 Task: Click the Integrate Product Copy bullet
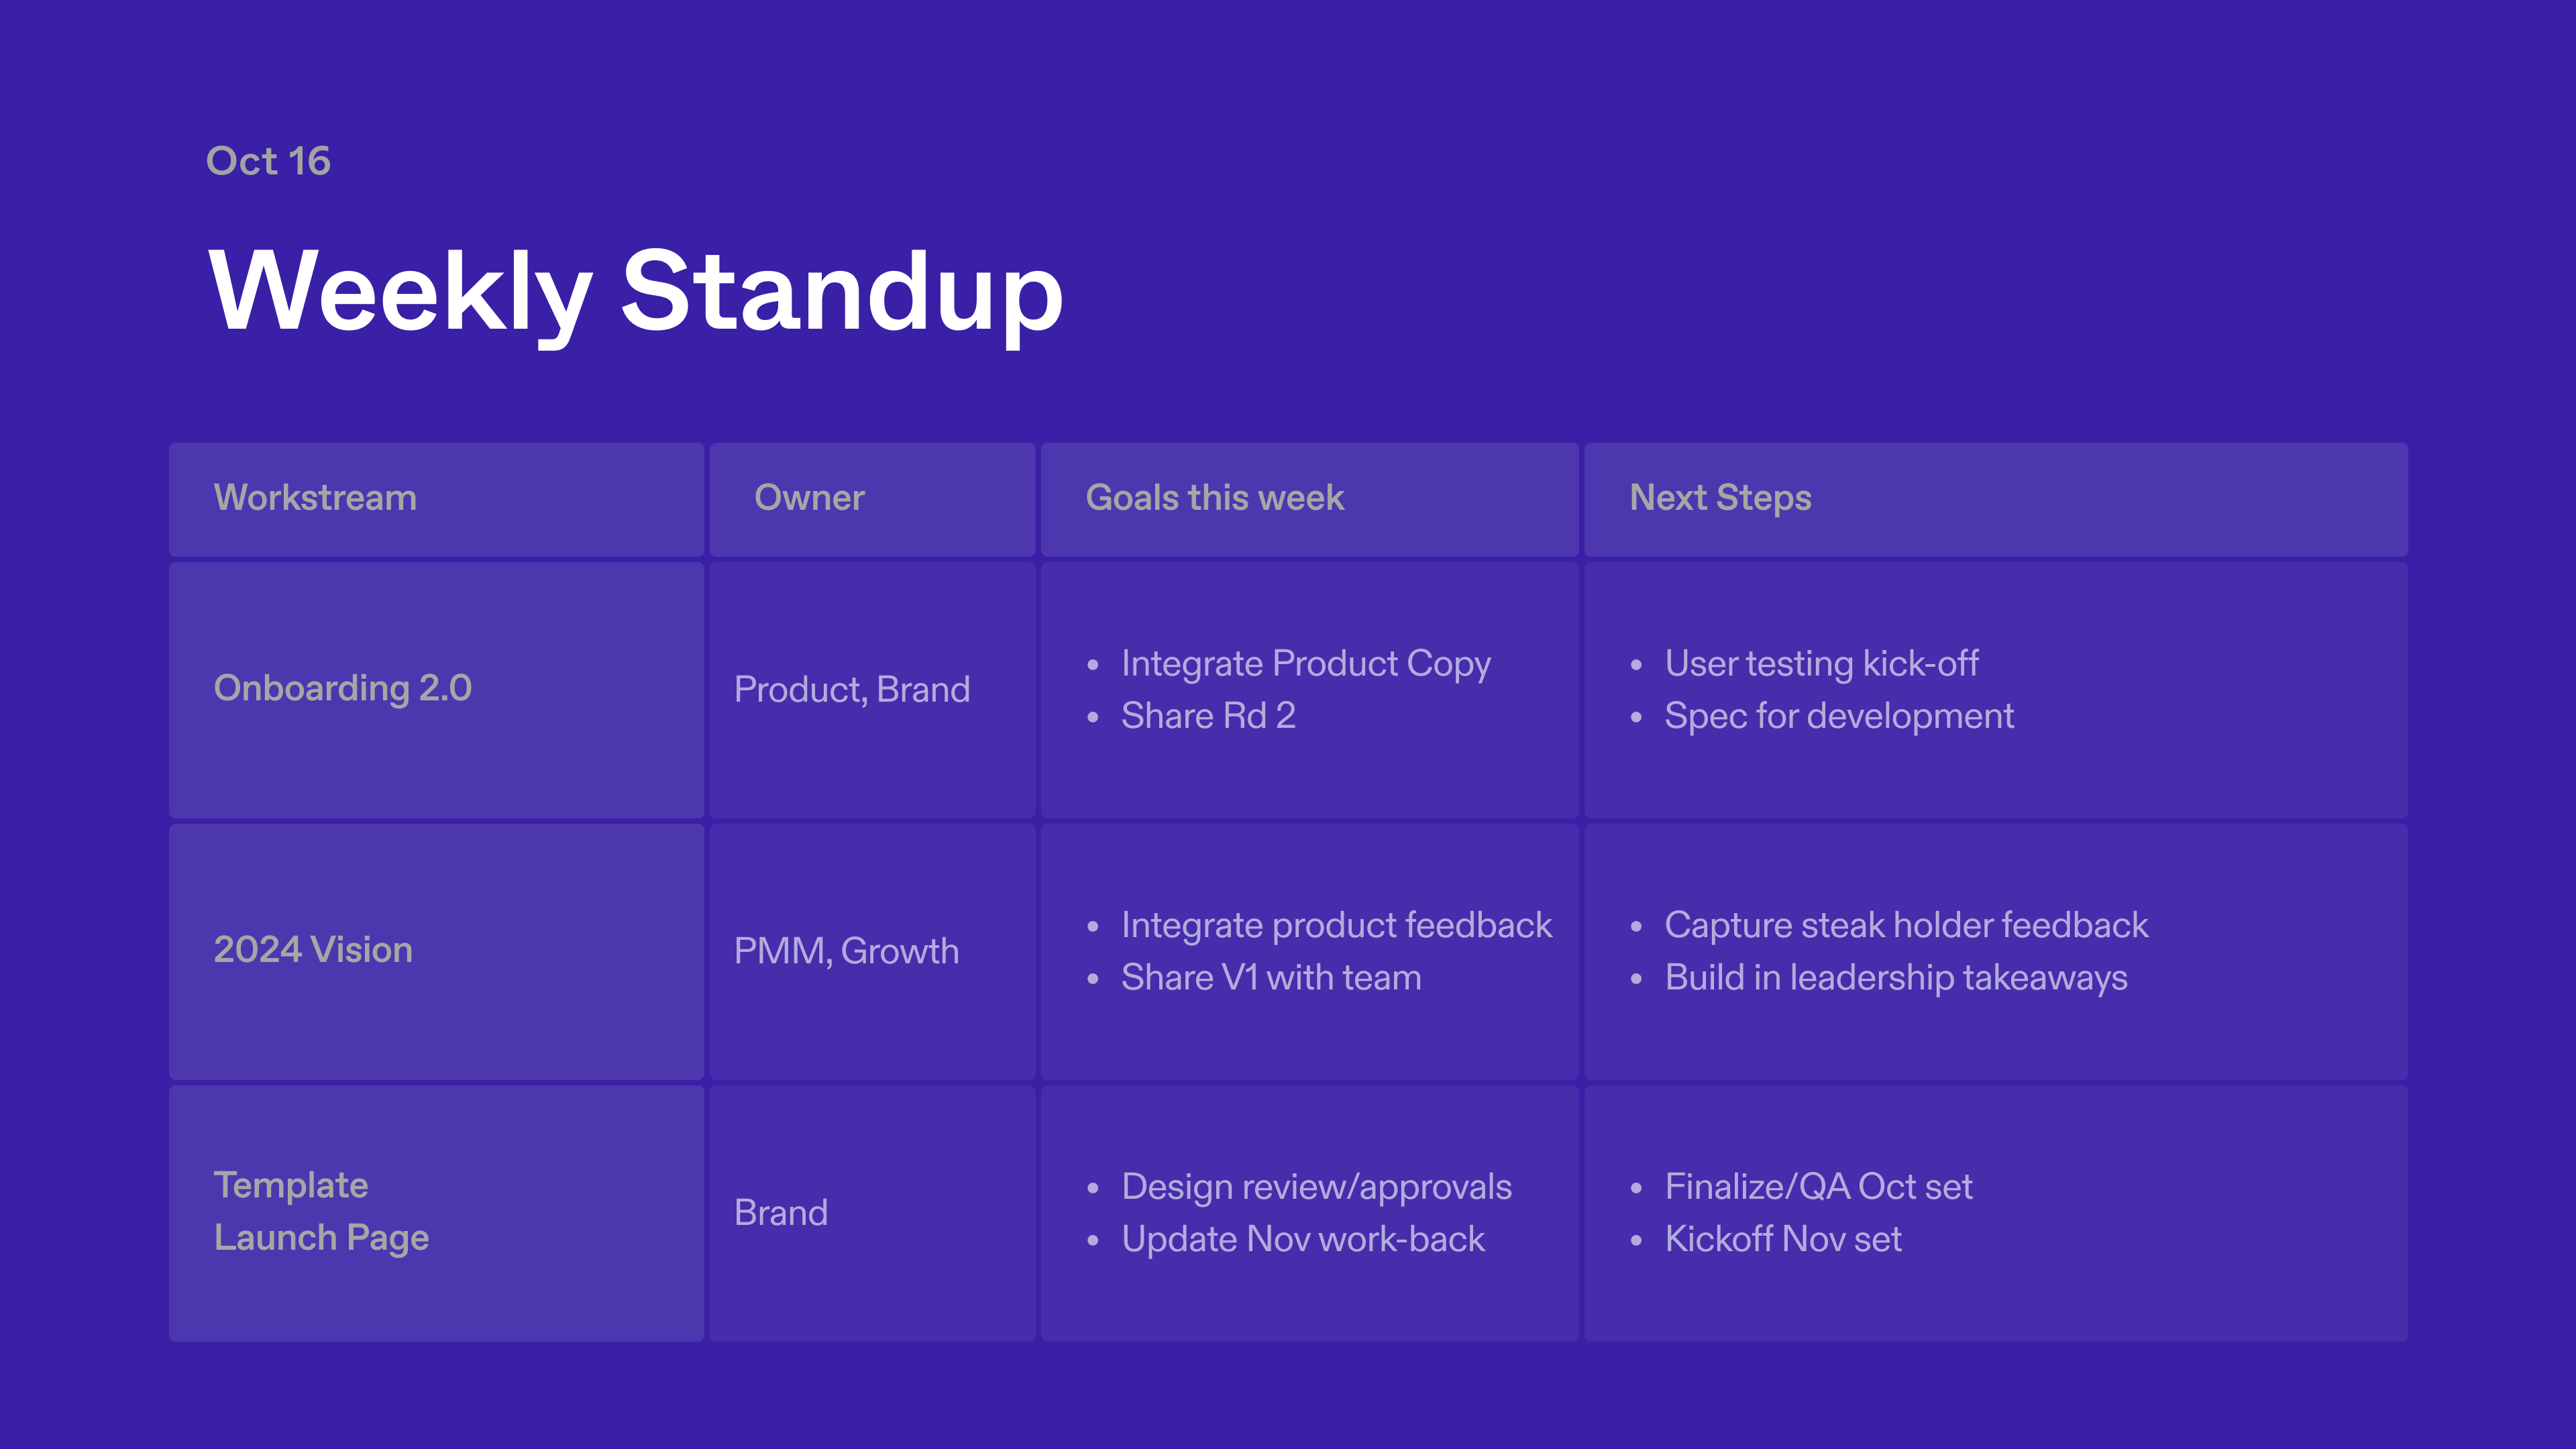click(x=1305, y=664)
